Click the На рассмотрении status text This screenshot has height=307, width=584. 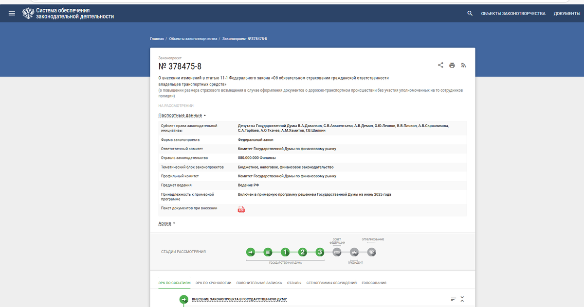point(176,105)
